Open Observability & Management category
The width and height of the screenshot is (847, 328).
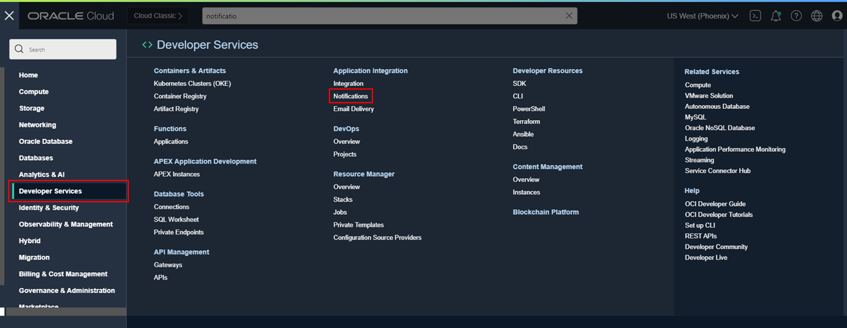(65, 224)
